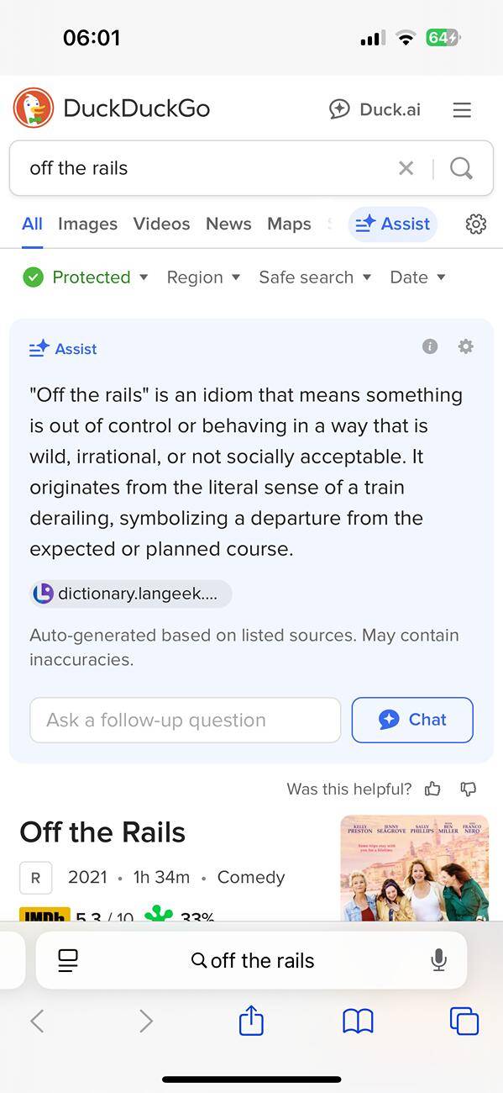Open the Safe search dropdown
The height and width of the screenshot is (1093, 503).
pyautogui.click(x=315, y=277)
